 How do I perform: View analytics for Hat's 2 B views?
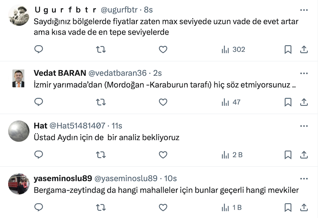pos(232,155)
